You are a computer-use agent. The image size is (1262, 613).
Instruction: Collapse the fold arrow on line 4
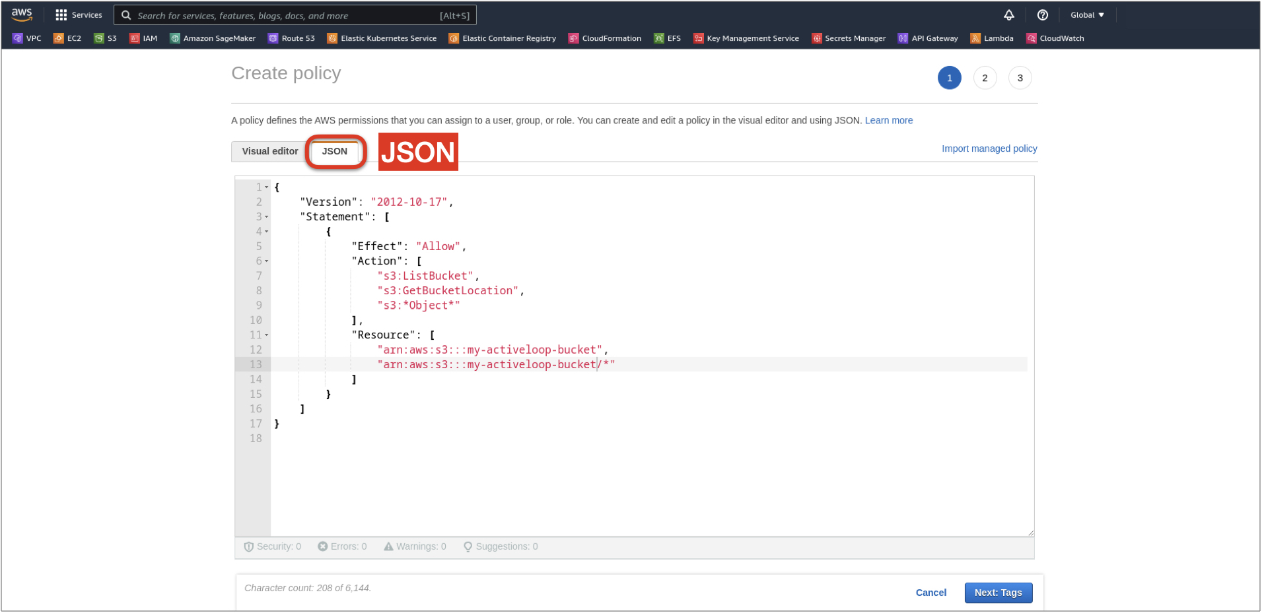pyautogui.click(x=267, y=232)
